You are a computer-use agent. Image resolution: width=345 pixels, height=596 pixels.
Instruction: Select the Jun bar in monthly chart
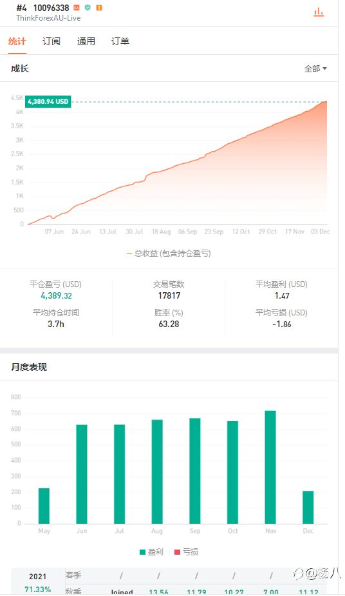pos(82,474)
